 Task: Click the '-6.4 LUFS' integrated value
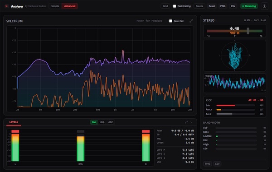click(x=188, y=158)
